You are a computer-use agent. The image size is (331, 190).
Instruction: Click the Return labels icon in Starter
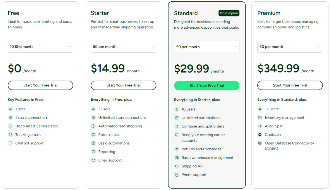(x=93, y=135)
